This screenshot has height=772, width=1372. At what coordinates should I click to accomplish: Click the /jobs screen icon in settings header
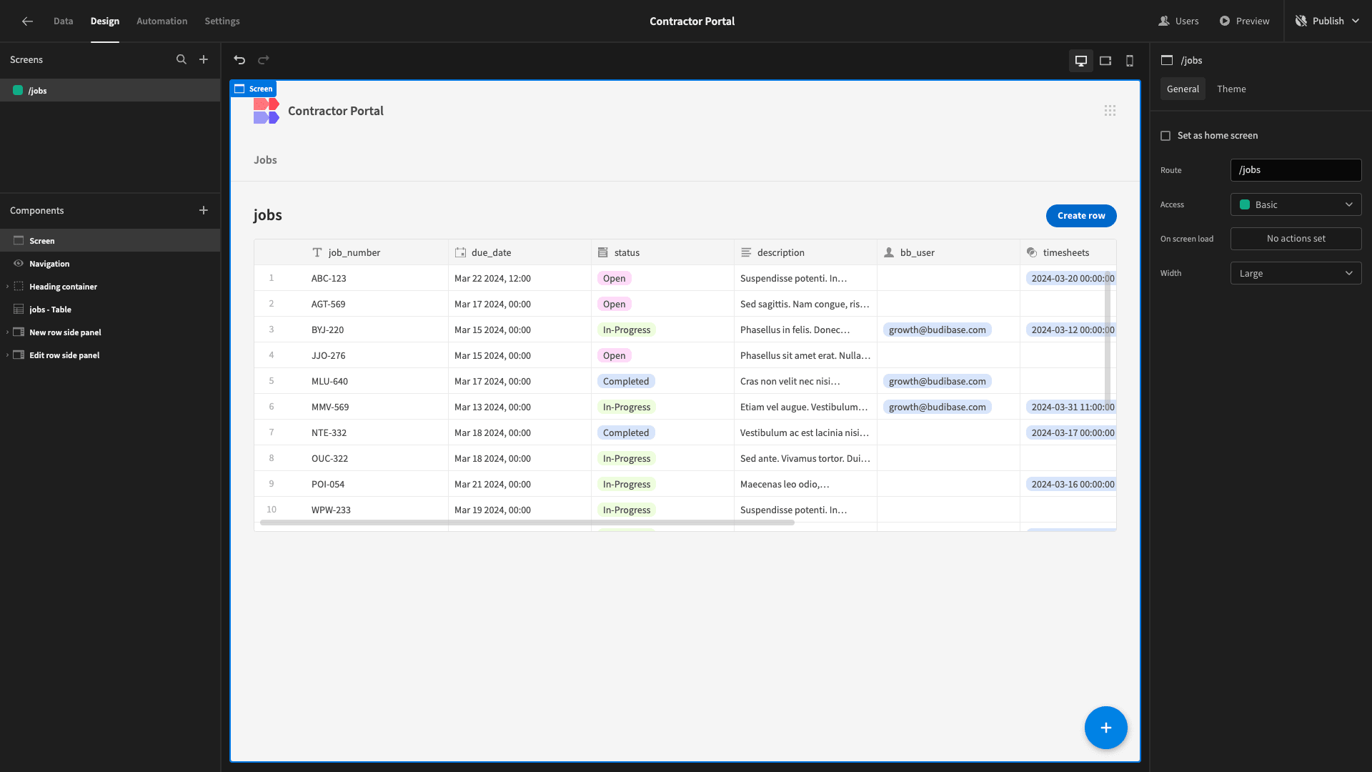(x=1167, y=61)
